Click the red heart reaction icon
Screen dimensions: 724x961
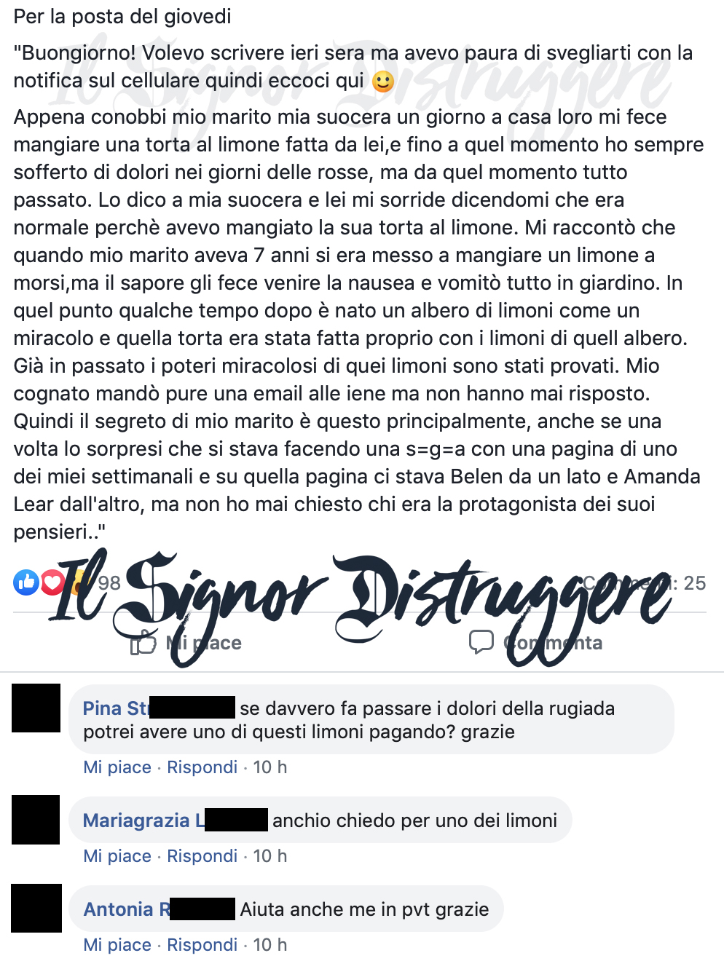52,582
